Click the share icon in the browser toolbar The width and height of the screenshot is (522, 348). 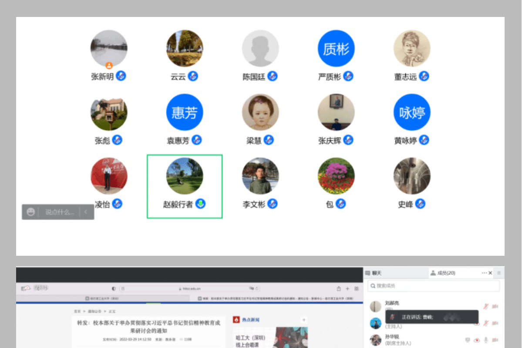click(x=338, y=288)
